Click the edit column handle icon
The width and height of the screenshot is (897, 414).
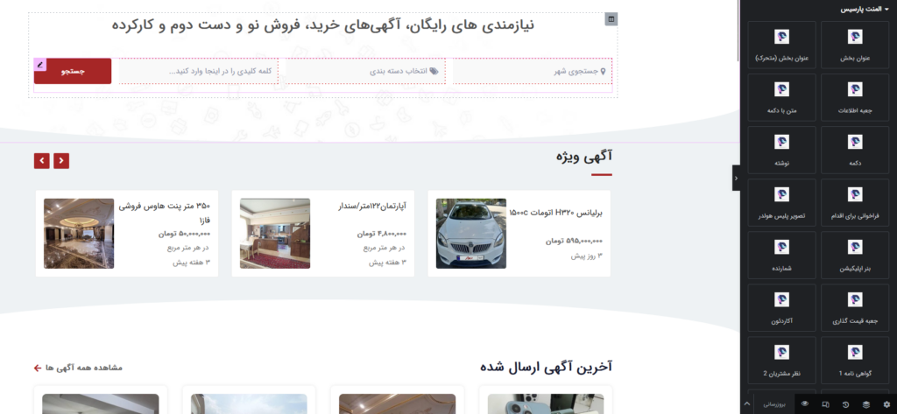click(611, 18)
